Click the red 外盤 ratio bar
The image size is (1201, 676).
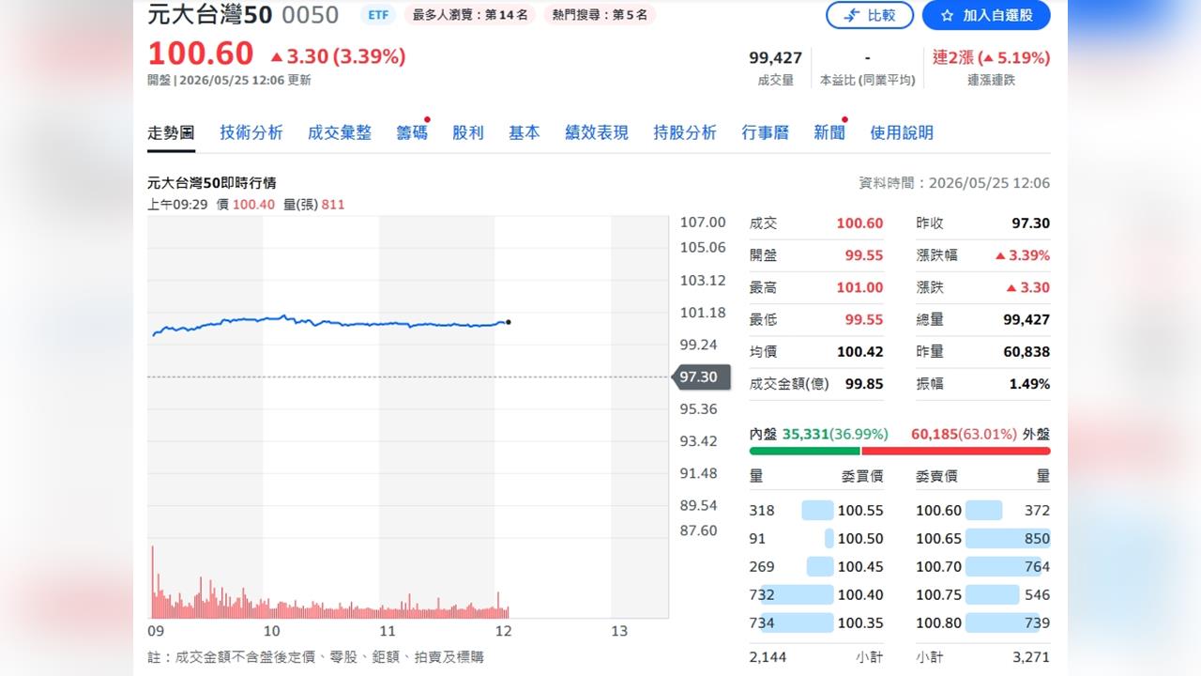(956, 452)
